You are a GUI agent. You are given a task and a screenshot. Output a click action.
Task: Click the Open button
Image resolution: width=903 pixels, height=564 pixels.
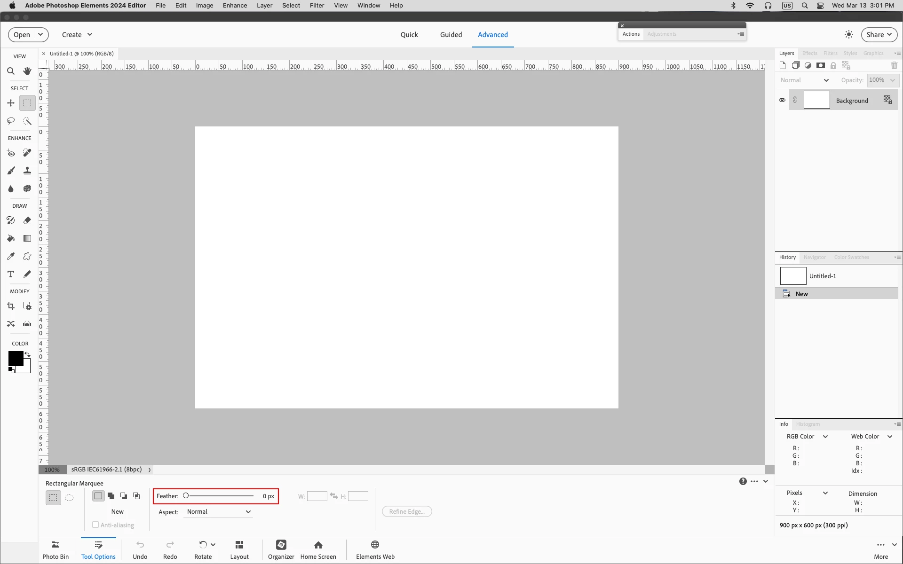pos(22,35)
